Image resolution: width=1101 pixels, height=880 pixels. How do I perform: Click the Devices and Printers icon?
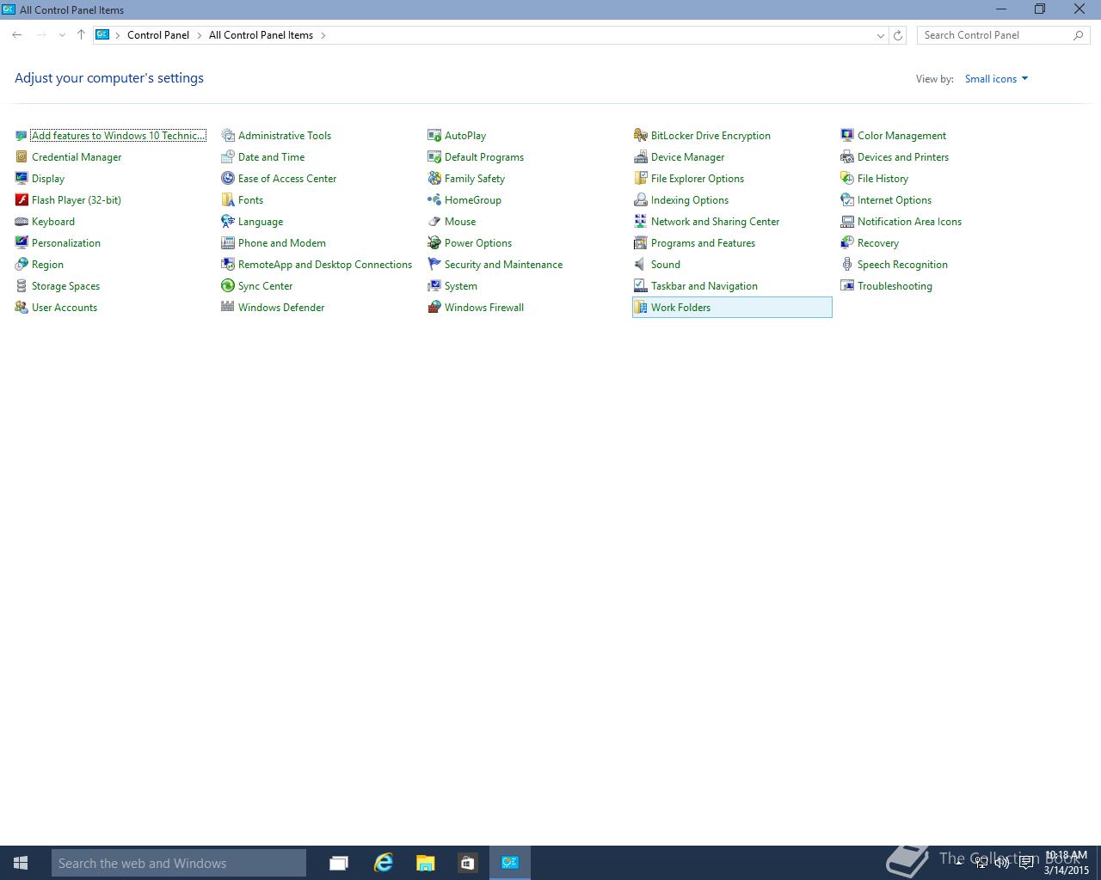point(847,157)
